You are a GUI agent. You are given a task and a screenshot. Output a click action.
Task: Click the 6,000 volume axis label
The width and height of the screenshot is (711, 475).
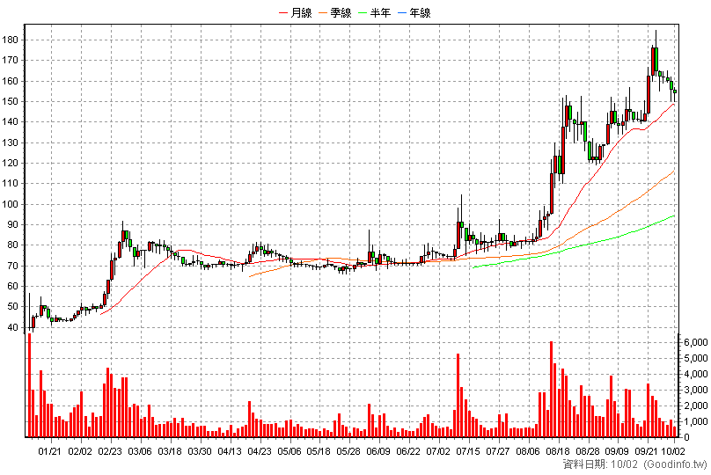click(x=695, y=342)
